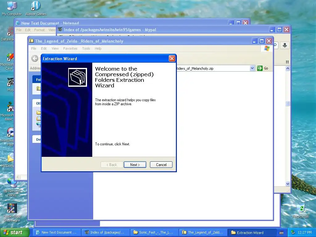Select the Microsoft Basic desktop icon
Viewport: 316px width, 237px height.
coord(7,112)
